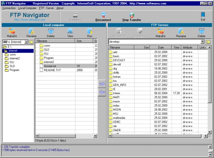Click the server list scroll down arrow
This screenshot has width=214, height=158.
coord(209,132)
